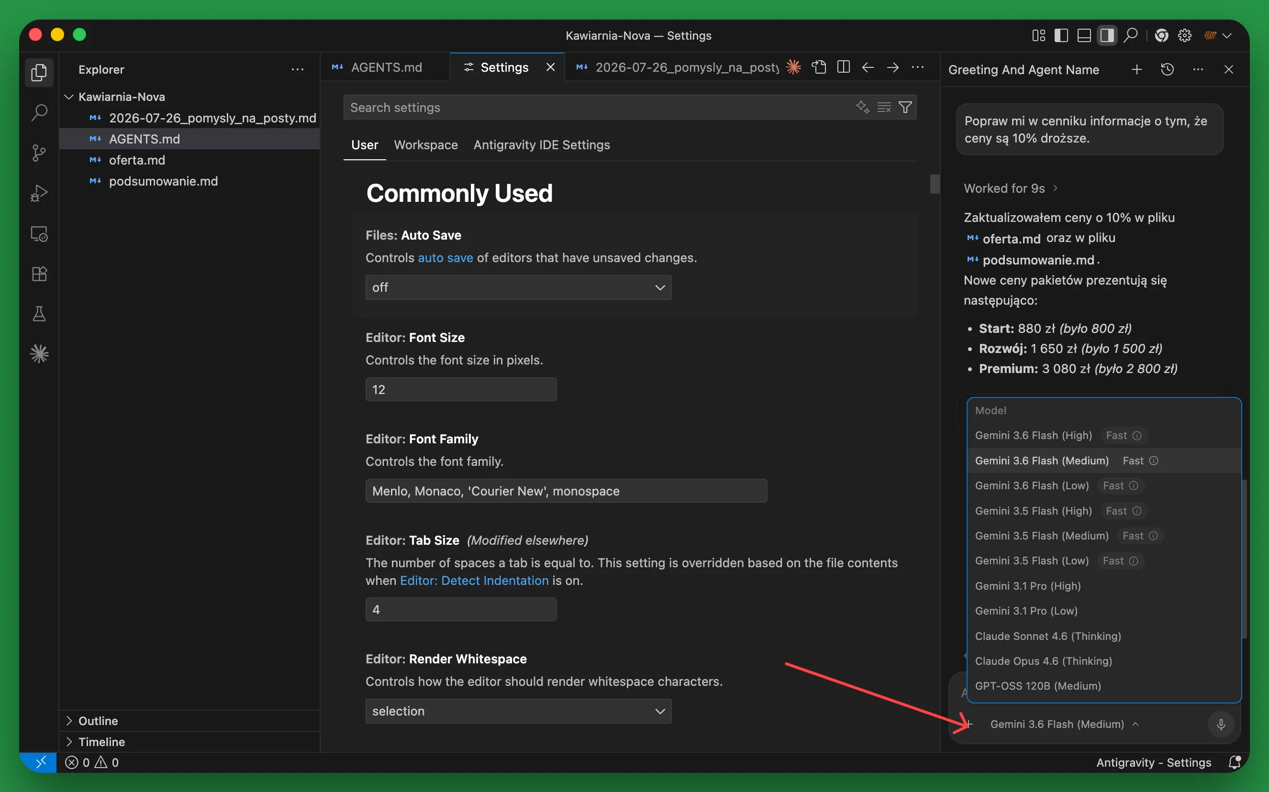Toggle the bottom panel visibility
Screen dimensions: 1269x792
point(1084,35)
